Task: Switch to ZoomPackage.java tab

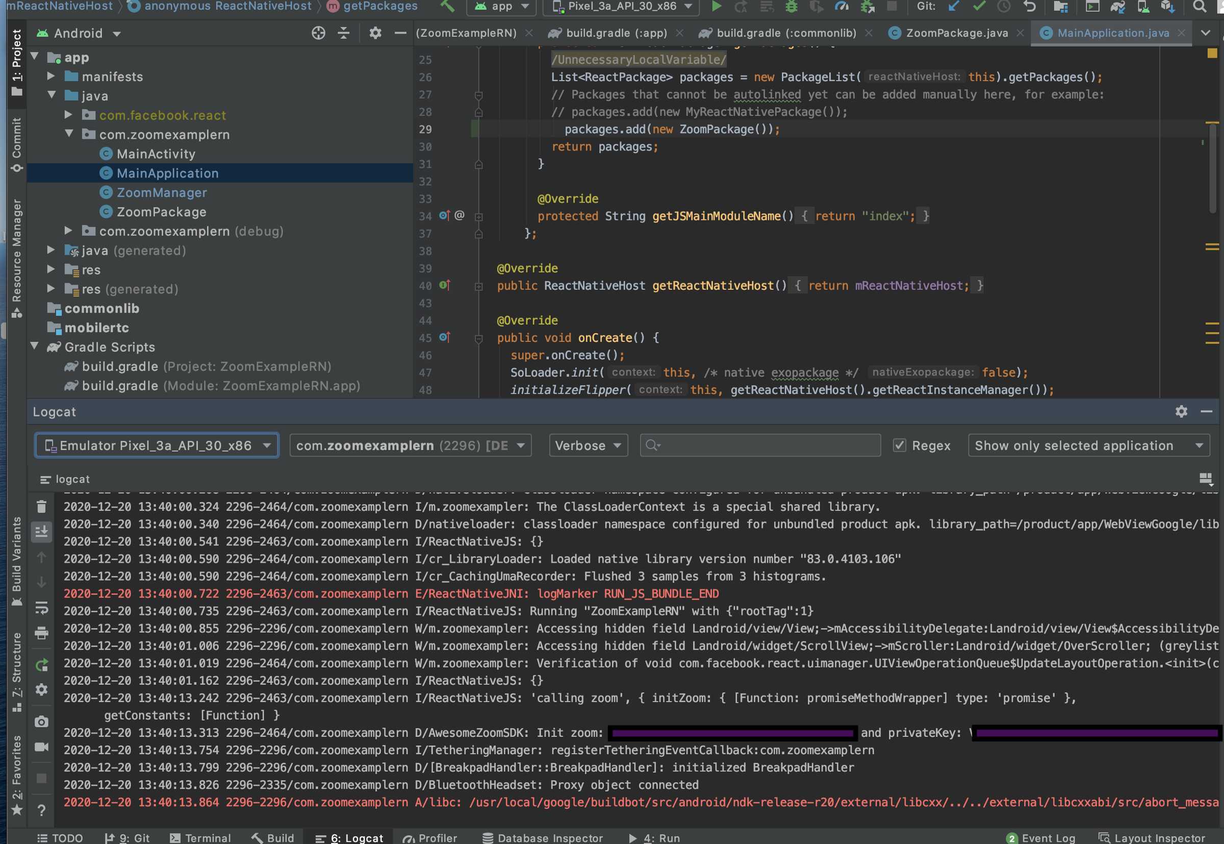Action: coord(956,33)
